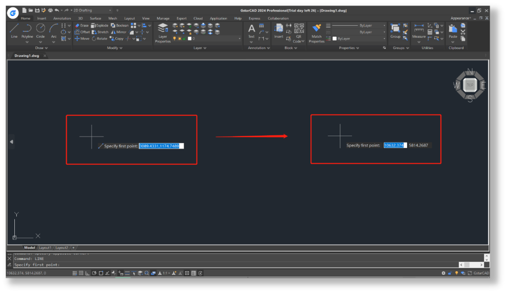Viewport: 507px width, 293px height.
Task: Open the Express menu
Action: point(254,18)
